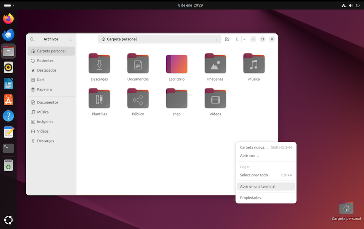364x229 pixels.
Task: Click the 'Carpeta personal' path bar
Action: pyautogui.click(x=156, y=39)
